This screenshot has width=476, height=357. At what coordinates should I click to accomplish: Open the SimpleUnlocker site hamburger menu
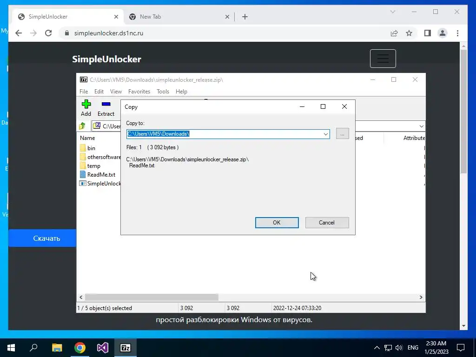[x=383, y=59]
